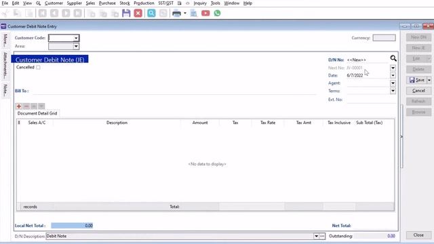This screenshot has width=434, height=244.
Task: Click the First record navigation icon
Action: pos(42,14)
